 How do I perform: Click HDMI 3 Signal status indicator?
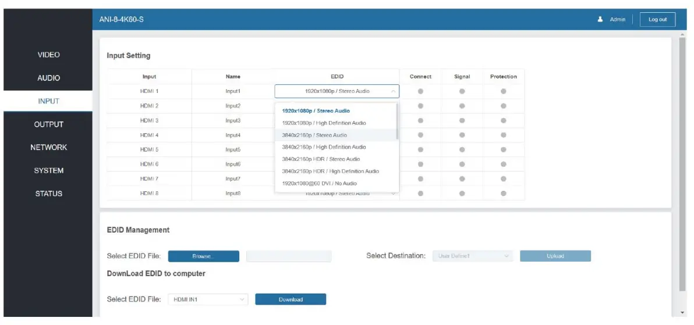pyautogui.click(x=462, y=120)
